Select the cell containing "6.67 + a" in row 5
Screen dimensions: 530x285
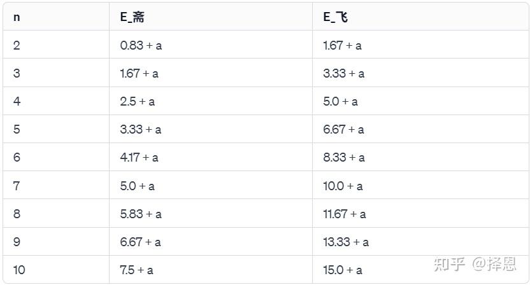click(x=343, y=129)
